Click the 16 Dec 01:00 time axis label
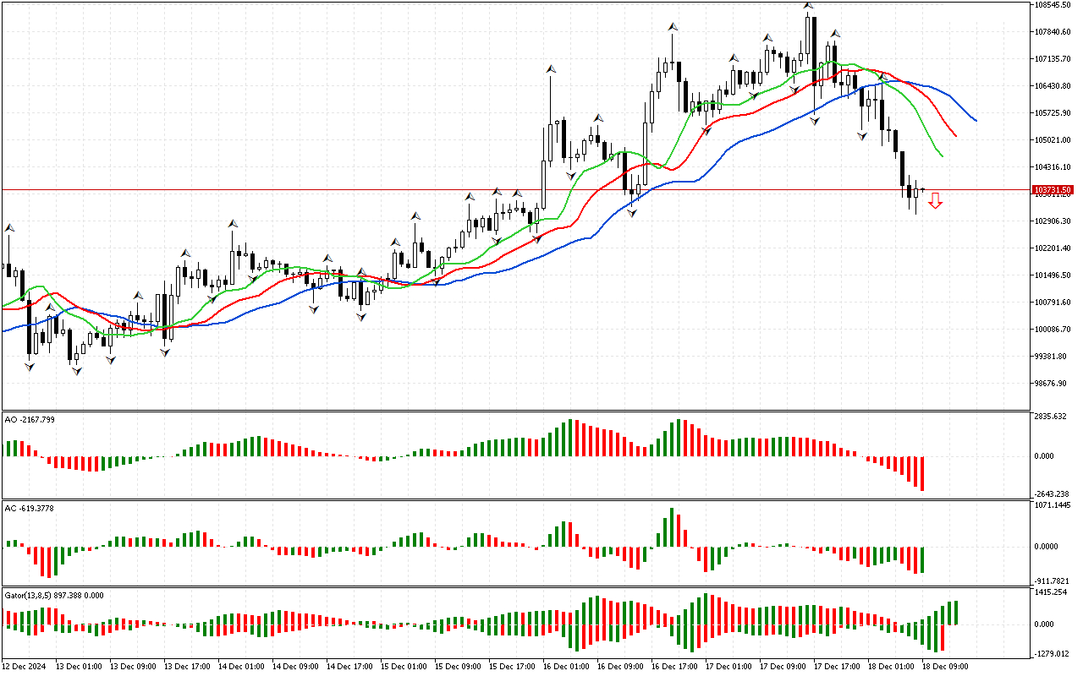The image size is (1083, 676). click(x=567, y=667)
